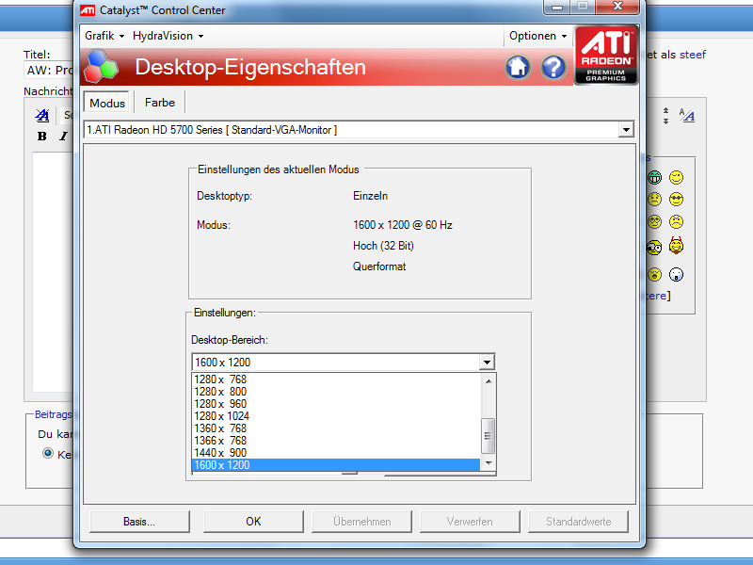Image resolution: width=753 pixels, height=565 pixels.
Task: Expand the ATI Radeon HD 5700 display dropdown
Action: tap(626, 130)
